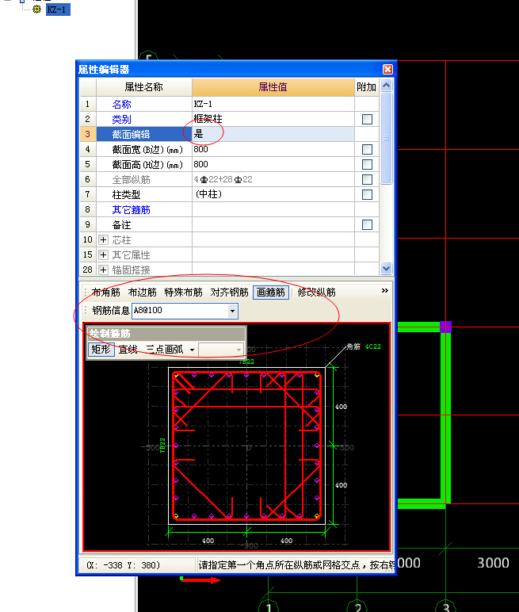519x612 pixels.
Task: Click the 属性值 column header
Action: point(273,87)
